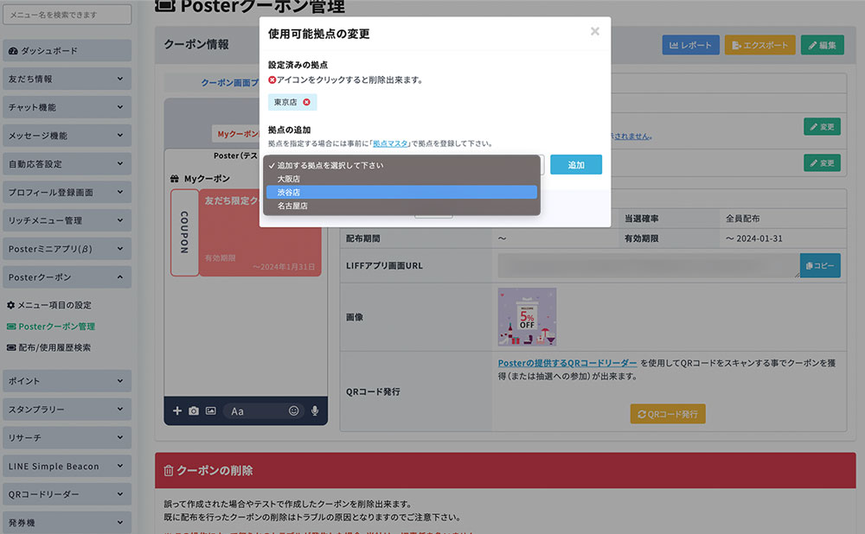Select 渋谷店 from the dropdown list
865x534 pixels.
[401, 192]
